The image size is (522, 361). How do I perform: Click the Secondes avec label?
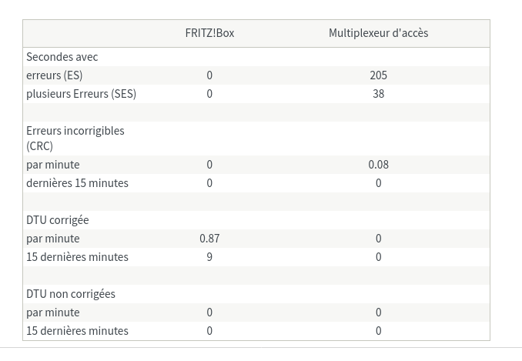click(x=62, y=57)
